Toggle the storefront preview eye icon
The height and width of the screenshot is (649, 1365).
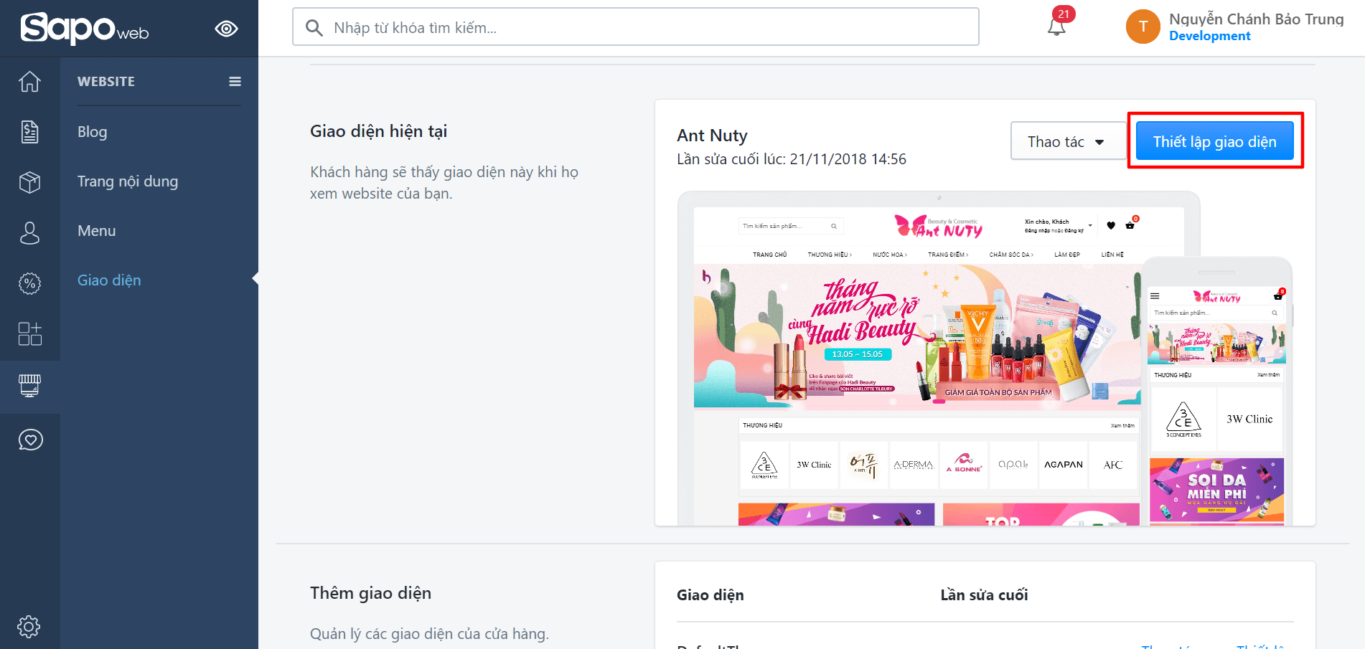tap(226, 29)
